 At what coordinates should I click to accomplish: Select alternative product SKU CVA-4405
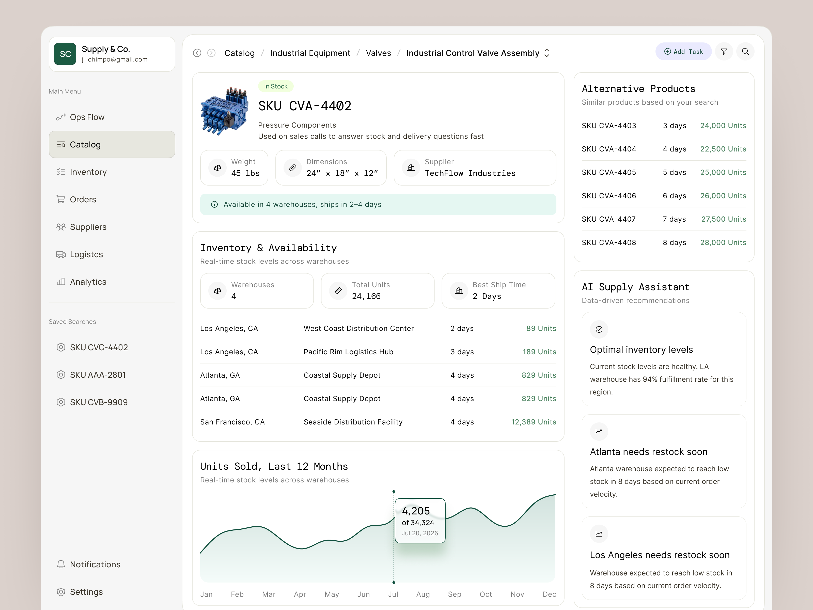(x=664, y=172)
